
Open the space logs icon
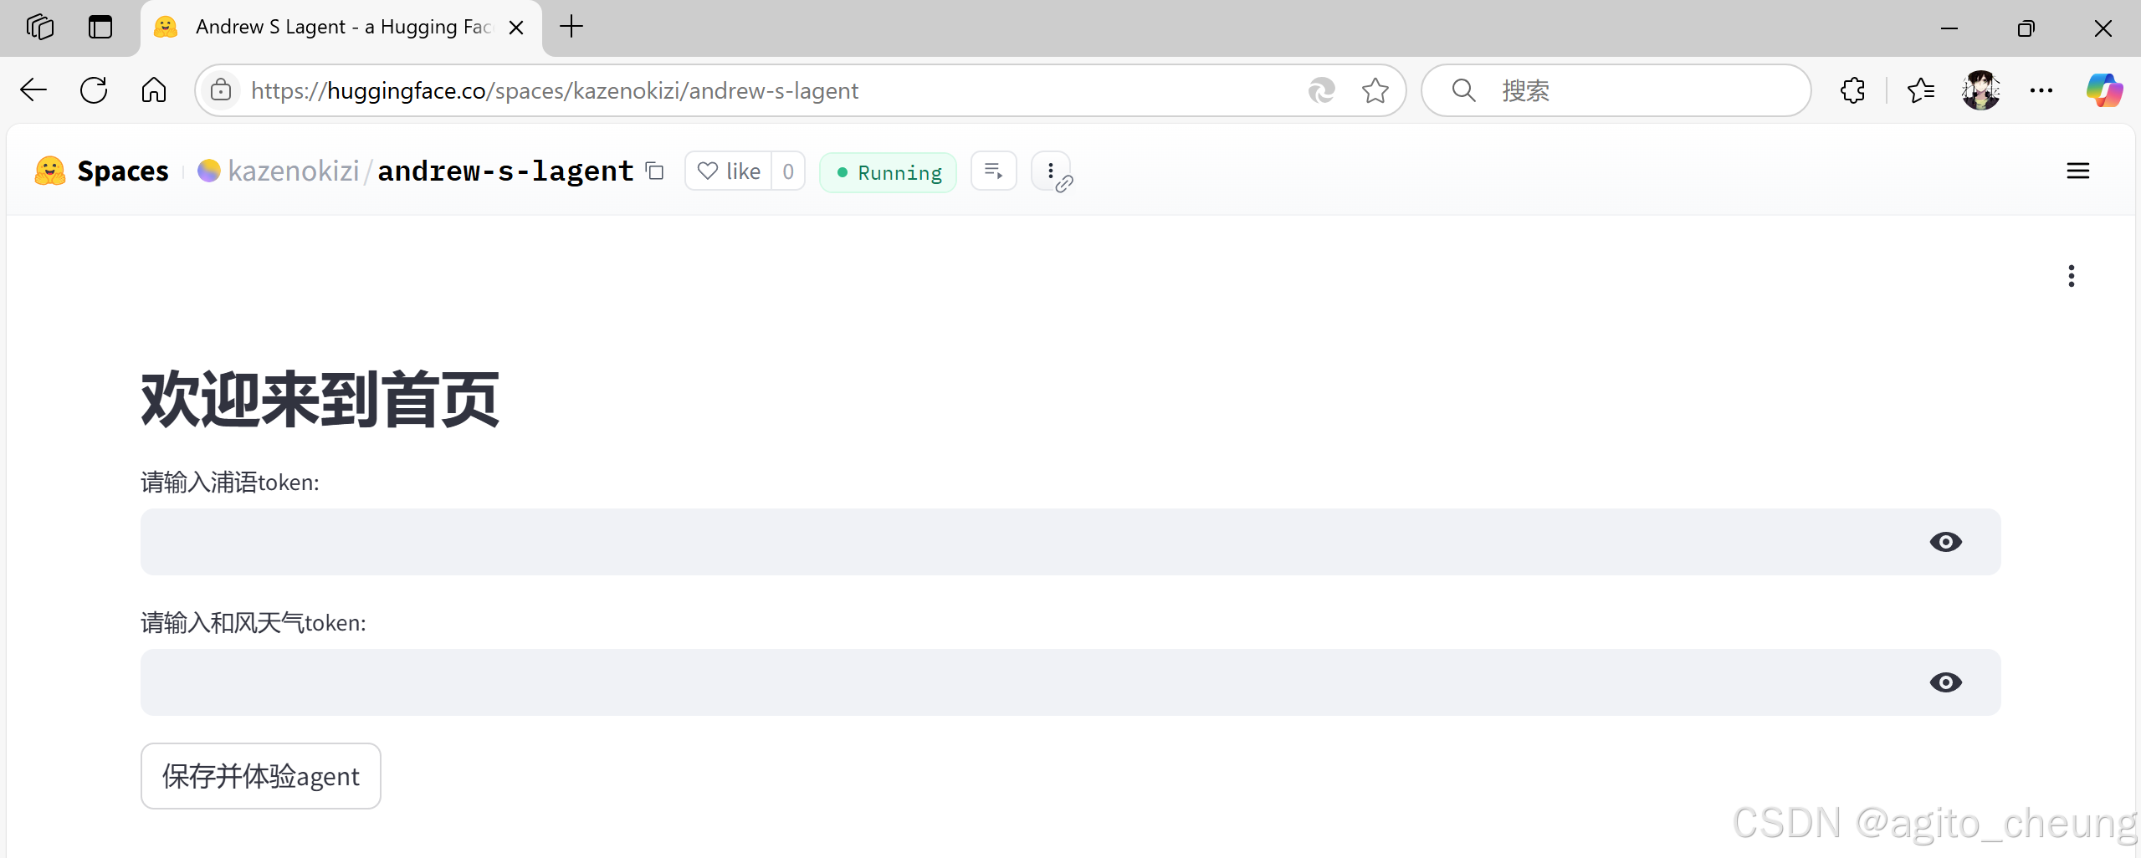click(x=994, y=171)
